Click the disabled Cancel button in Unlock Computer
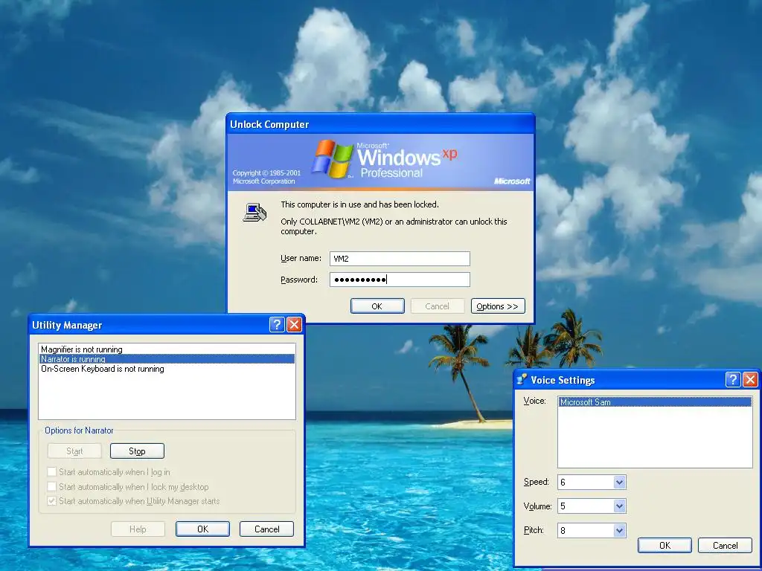This screenshot has width=762, height=571. click(438, 306)
